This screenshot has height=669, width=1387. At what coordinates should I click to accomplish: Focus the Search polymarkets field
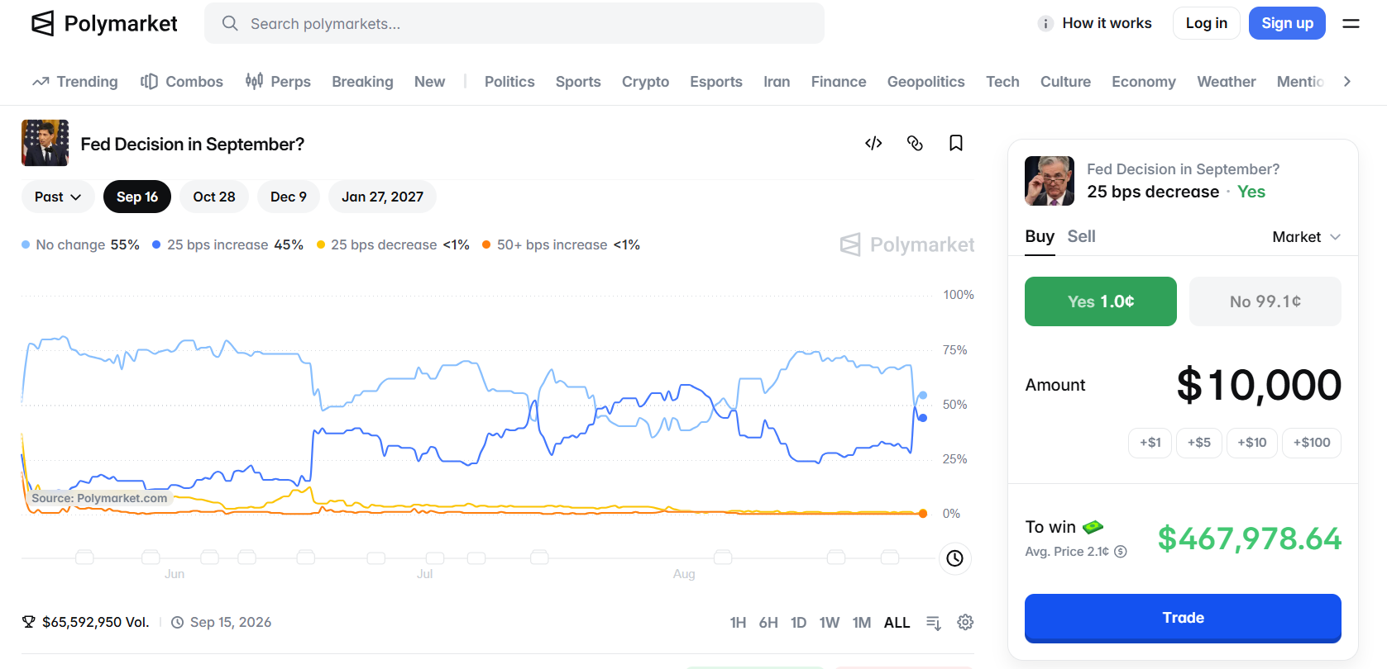[x=514, y=23]
